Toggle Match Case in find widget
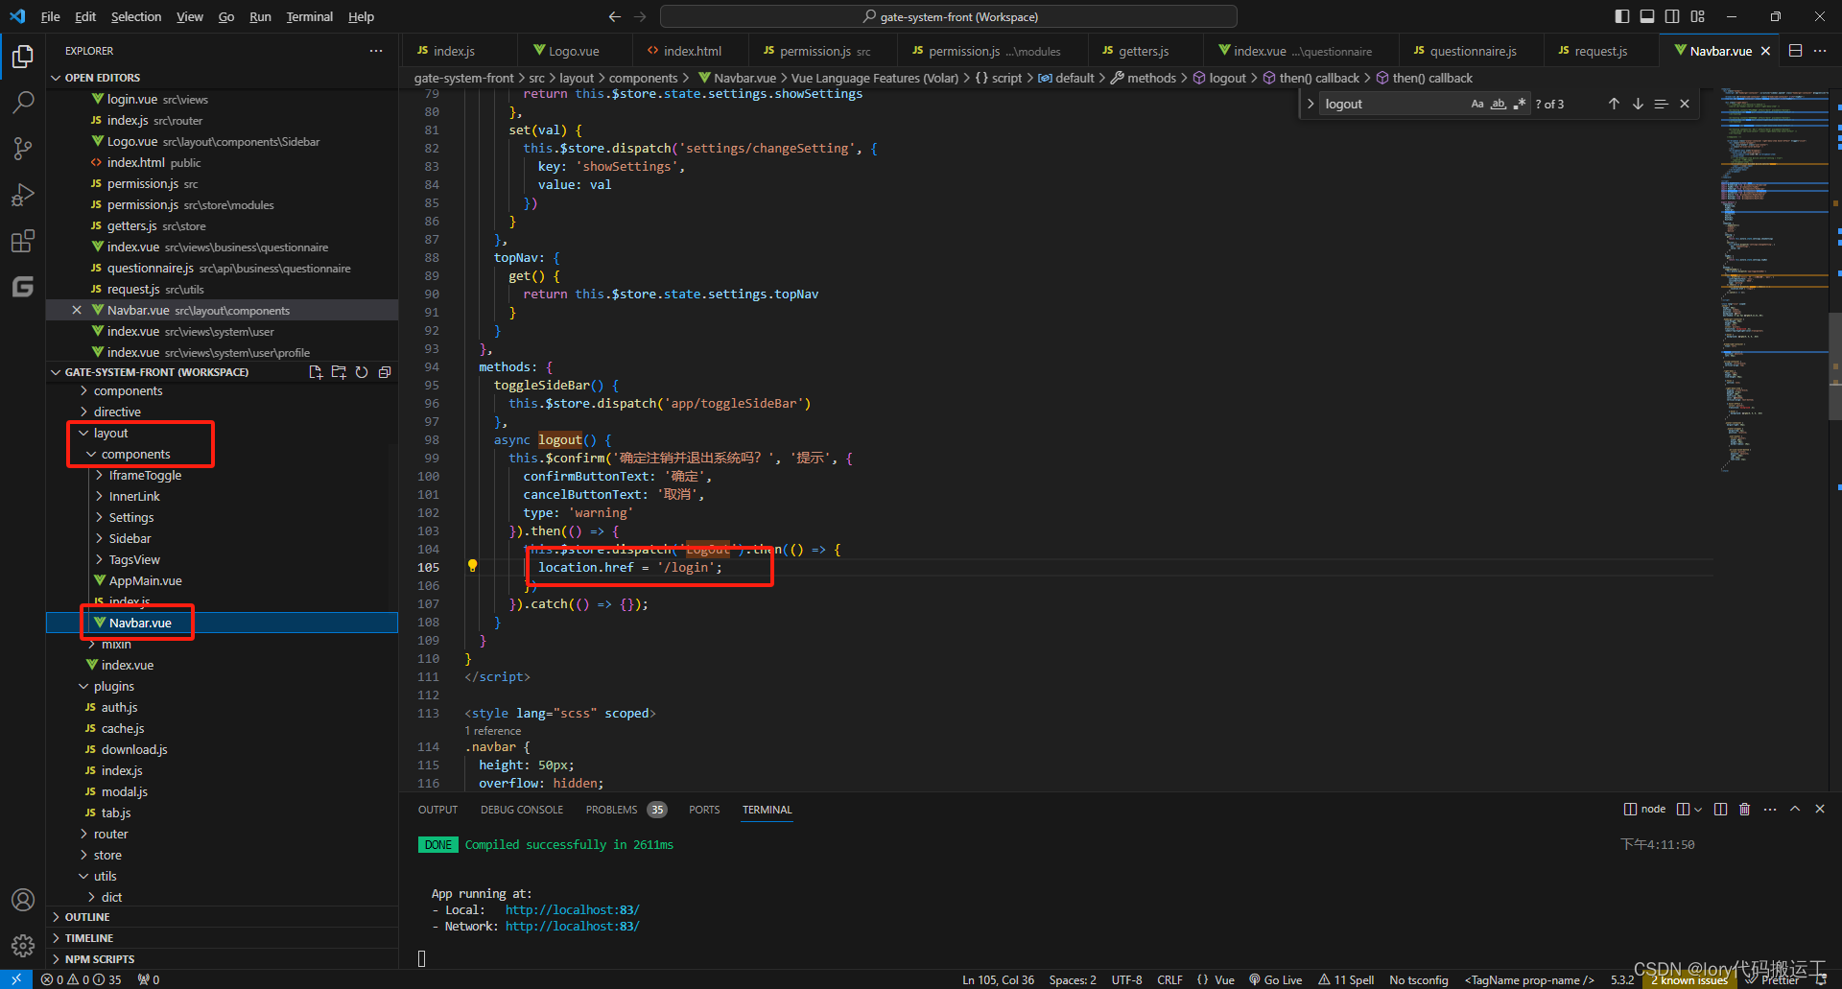 tap(1477, 104)
